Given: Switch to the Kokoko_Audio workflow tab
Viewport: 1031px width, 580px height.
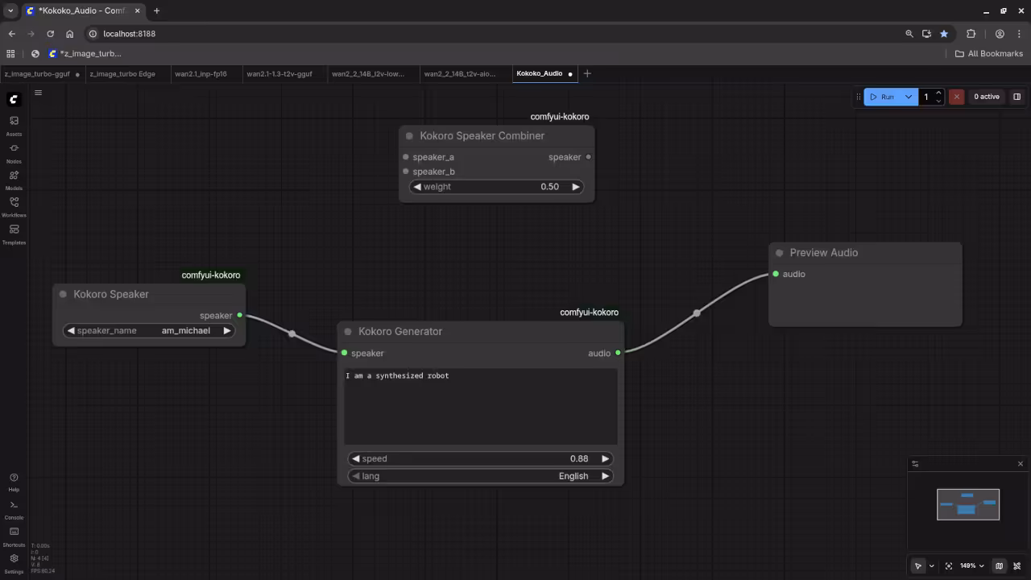Looking at the screenshot, I should pos(539,73).
